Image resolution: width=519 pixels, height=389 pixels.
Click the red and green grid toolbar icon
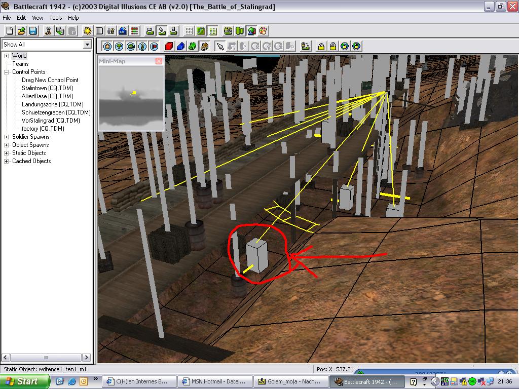tap(134, 31)
